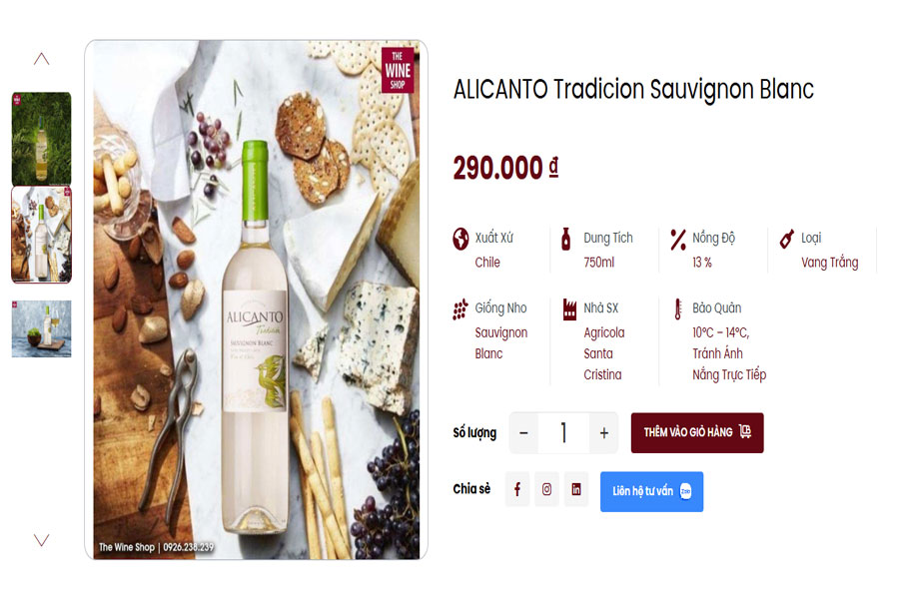
Task: Contact via Liên hệ tư vấn Zalo button
Action: (652, 491)
